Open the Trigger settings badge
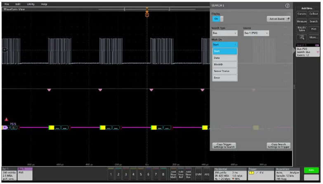The image size is (323, 184). pyautogui.click(x=261, y=174)
